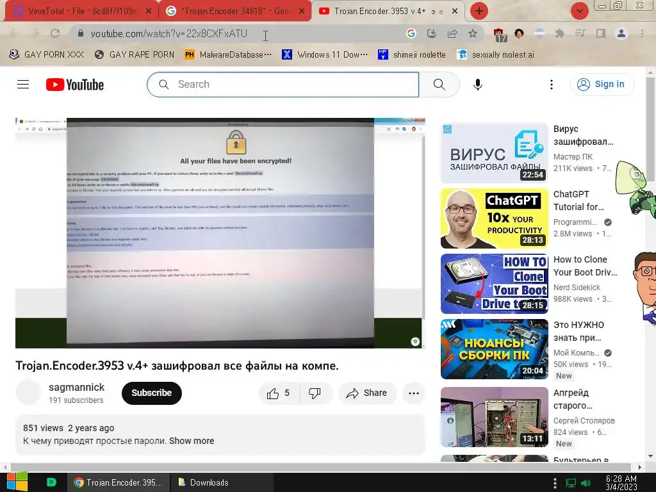
Task: Click the network tray icon
Action: pos(571,483)
